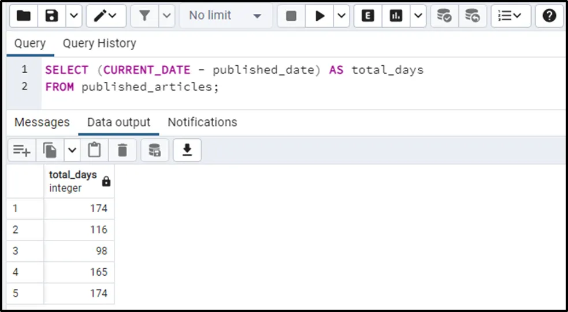Click the Rollback database icon

point(472,16)
